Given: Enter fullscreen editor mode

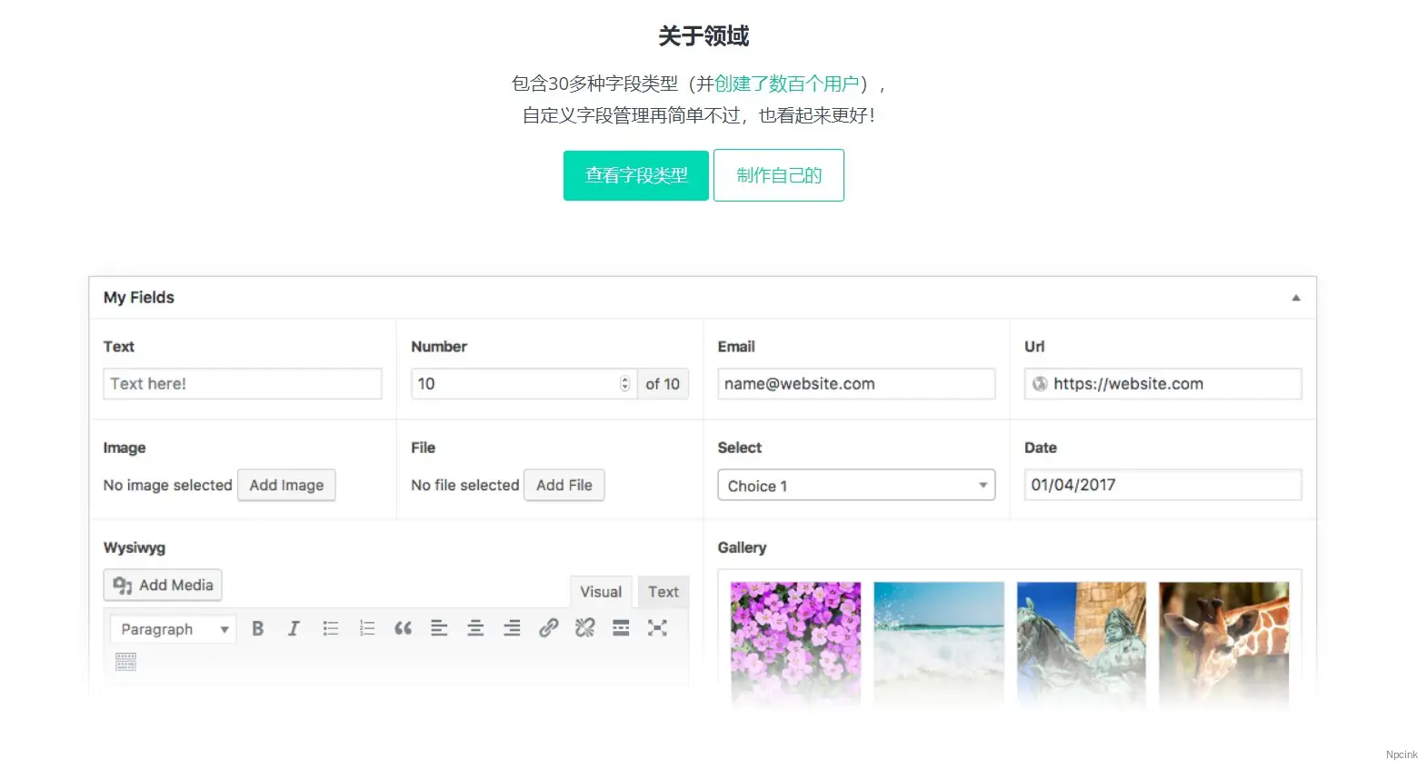Looking at the screenshot, I should coord(657,628).
